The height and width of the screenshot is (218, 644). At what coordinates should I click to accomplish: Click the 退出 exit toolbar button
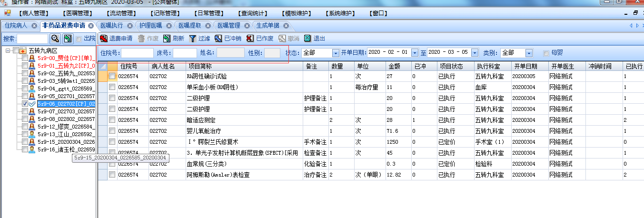point(315,39)
